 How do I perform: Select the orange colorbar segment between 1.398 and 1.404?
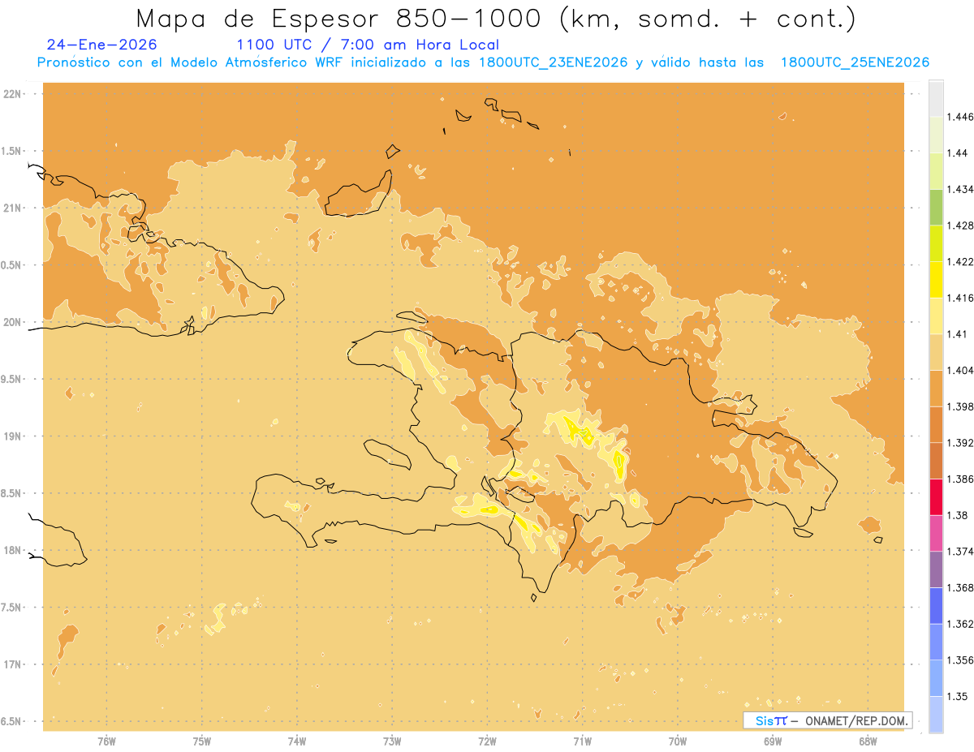[x=936, y=388]
